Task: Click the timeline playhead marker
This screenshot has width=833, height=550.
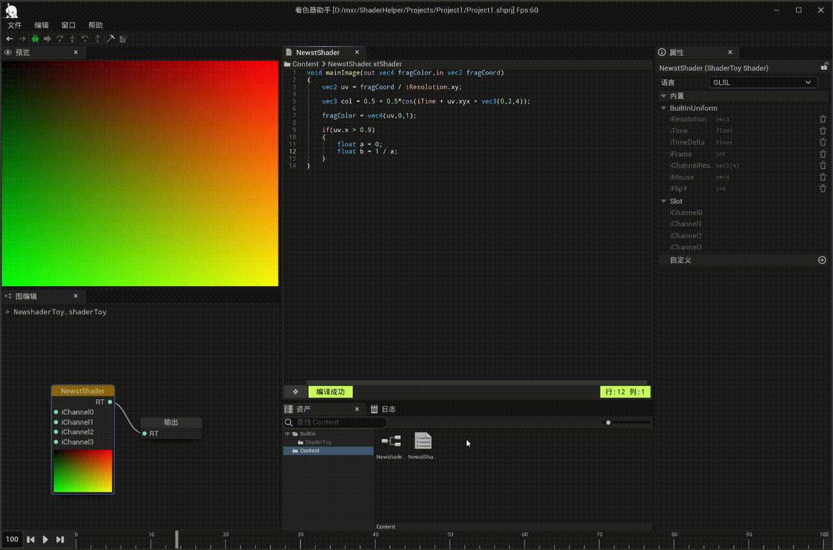Action: 177,539
